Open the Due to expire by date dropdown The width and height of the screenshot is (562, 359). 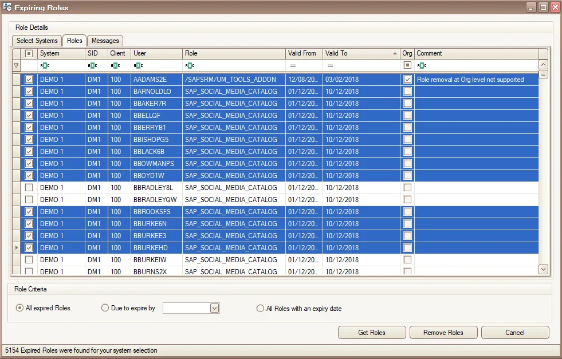pos(214,308)
